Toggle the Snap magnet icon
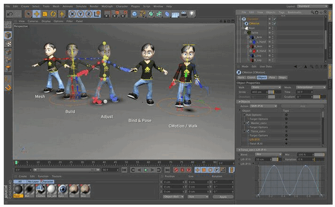335x207 pixels. 8,87
